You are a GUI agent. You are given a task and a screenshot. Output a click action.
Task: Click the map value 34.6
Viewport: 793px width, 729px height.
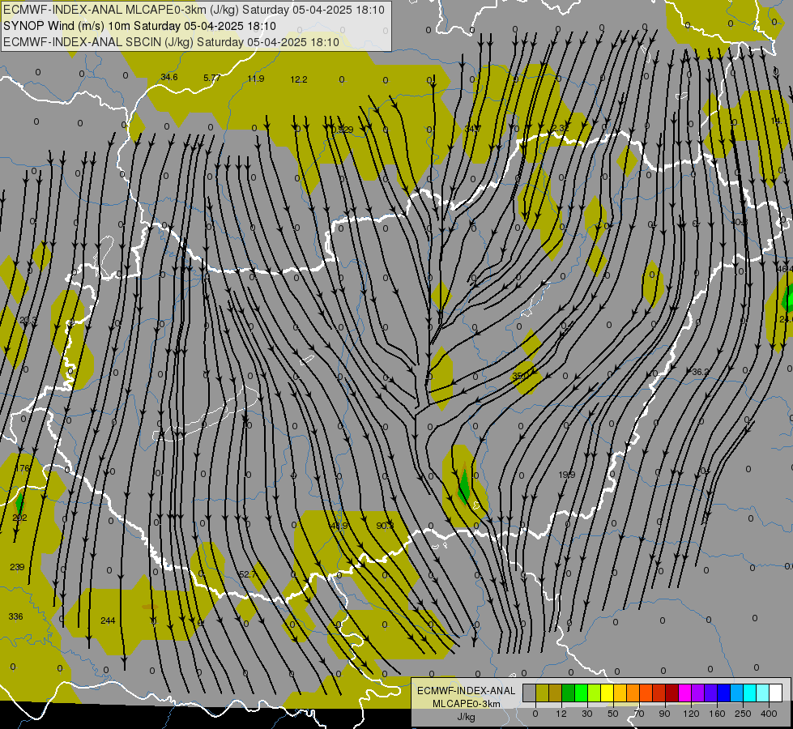pos(169,77)
